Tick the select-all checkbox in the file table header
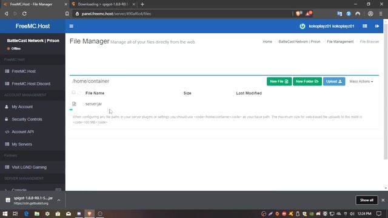 click(73, 93)
